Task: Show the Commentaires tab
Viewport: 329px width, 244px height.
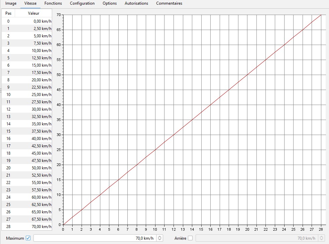Action: click(x=169, y=3)
